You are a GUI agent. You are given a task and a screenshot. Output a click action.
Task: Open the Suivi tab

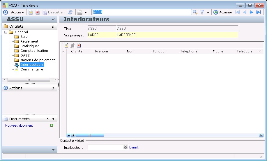(x=24, y=37)
